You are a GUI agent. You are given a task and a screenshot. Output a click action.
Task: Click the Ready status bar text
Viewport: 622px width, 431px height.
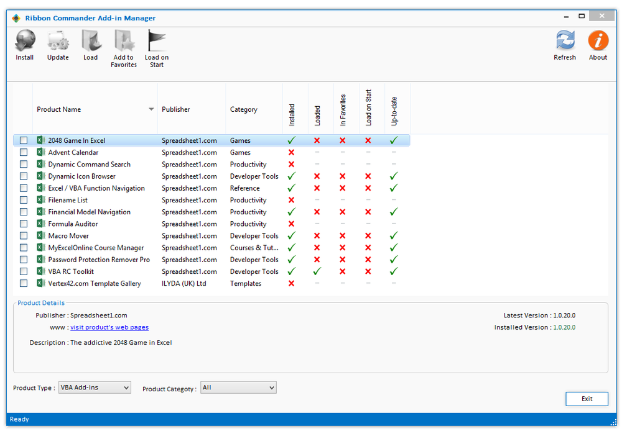point(19,419)
